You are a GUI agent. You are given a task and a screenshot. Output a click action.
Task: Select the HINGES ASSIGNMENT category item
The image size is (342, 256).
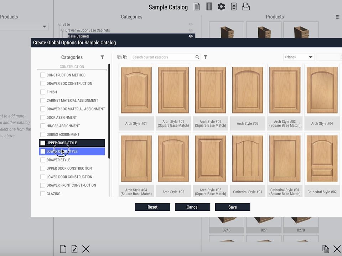pyautogui.click(x=63, y=126)
